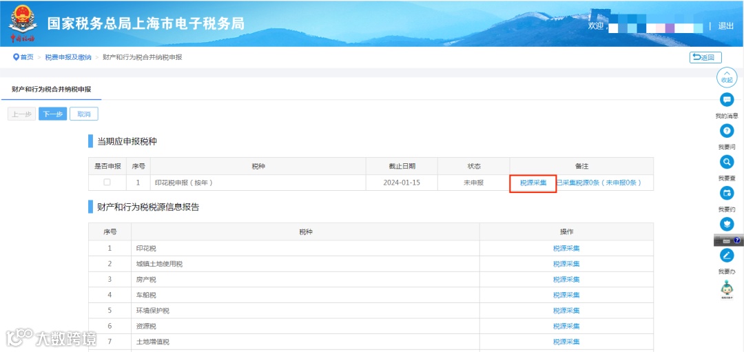
Task: Select the 土地增值税 table cell
Action: pos(306,342)
